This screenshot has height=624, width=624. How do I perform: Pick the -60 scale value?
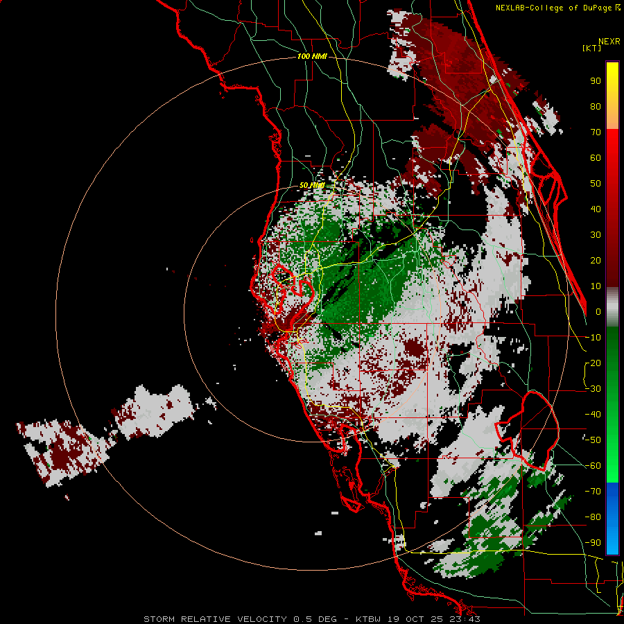pos(593,466)
